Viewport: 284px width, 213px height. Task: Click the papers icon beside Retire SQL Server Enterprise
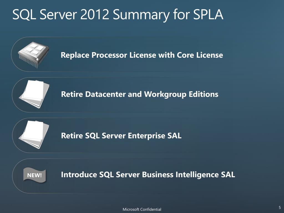tap(34, 135)
